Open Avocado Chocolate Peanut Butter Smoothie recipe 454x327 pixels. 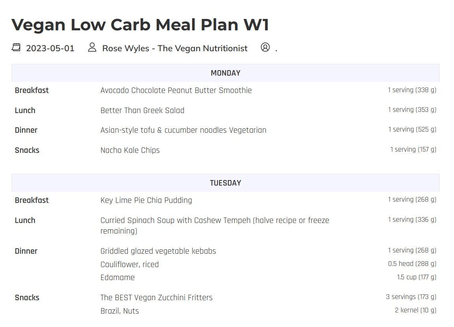176,90
